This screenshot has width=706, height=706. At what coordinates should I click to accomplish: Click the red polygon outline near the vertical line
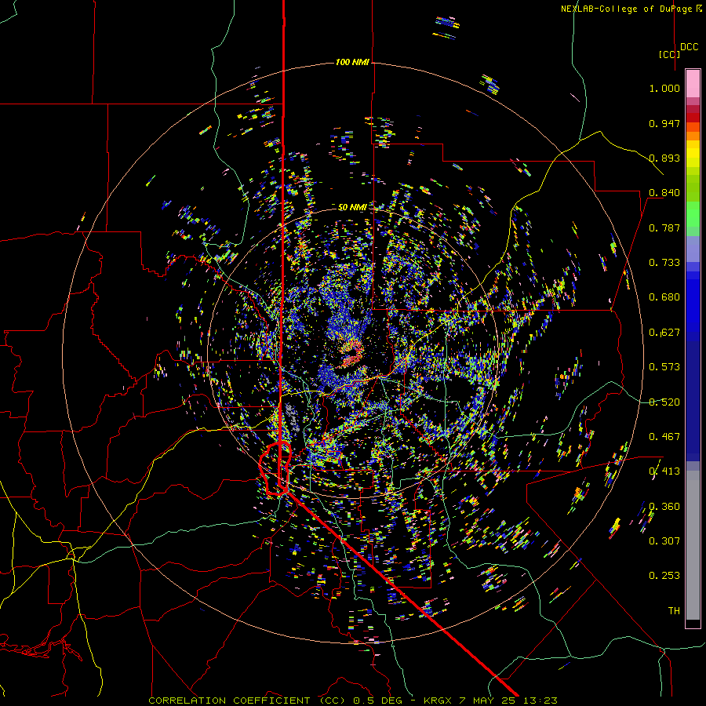coord(275,469)
